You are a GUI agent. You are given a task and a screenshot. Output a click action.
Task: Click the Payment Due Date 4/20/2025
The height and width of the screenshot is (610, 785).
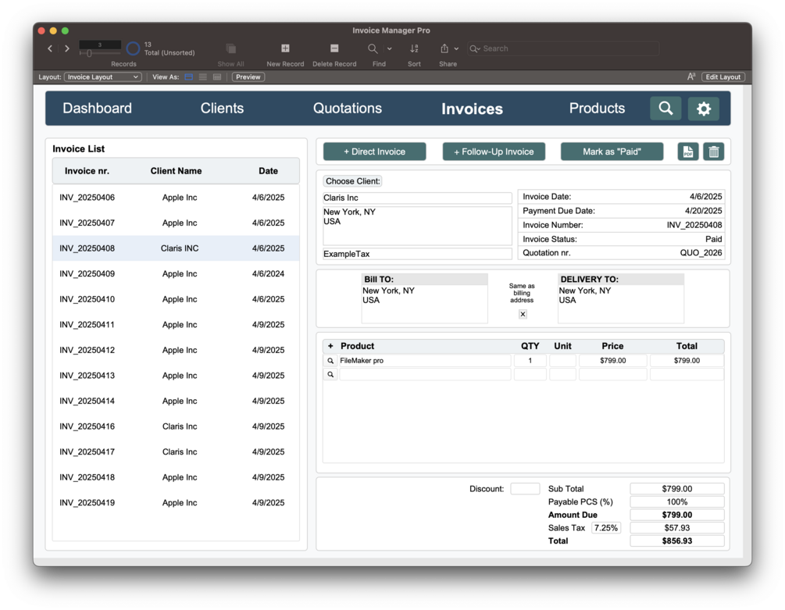[704, 211]
